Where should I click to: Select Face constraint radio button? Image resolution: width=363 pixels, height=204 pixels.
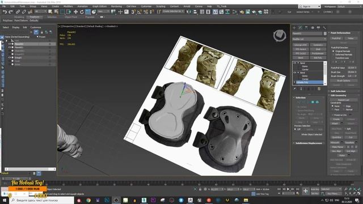coord(332,109)
